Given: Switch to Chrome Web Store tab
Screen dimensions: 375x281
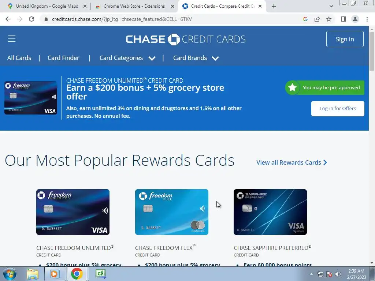Looking at the screenshot, I should tap(134, 6).
